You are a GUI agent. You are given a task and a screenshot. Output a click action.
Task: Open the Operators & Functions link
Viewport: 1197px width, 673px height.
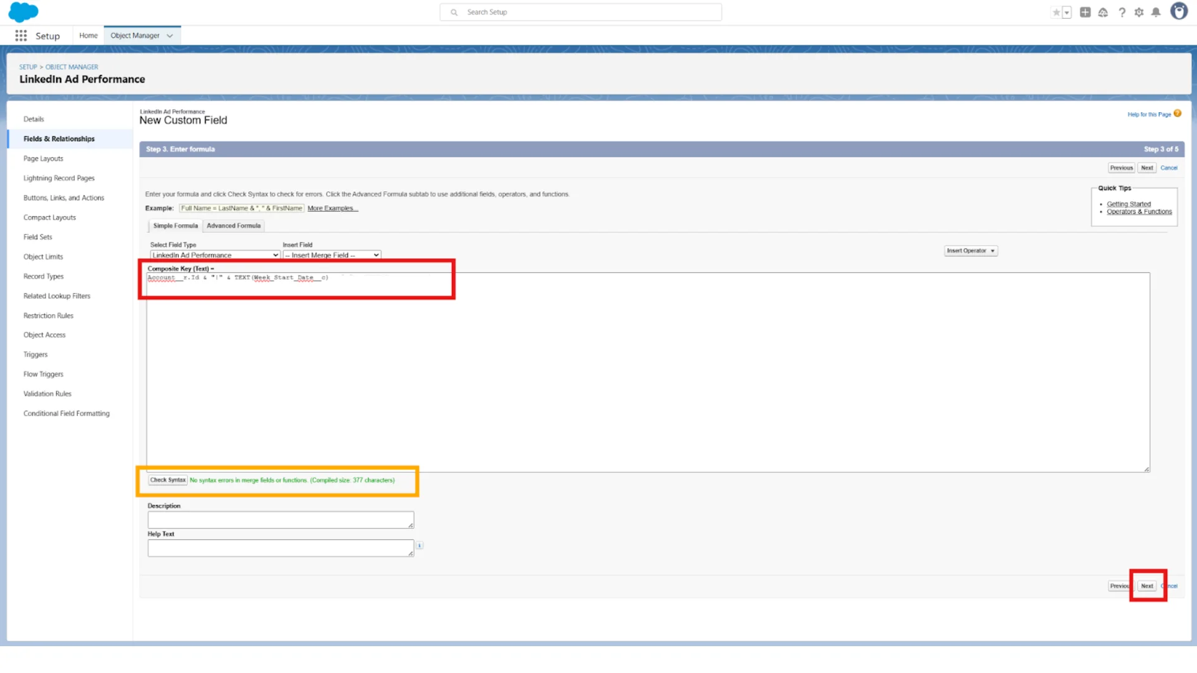(x=1139, y=212)
